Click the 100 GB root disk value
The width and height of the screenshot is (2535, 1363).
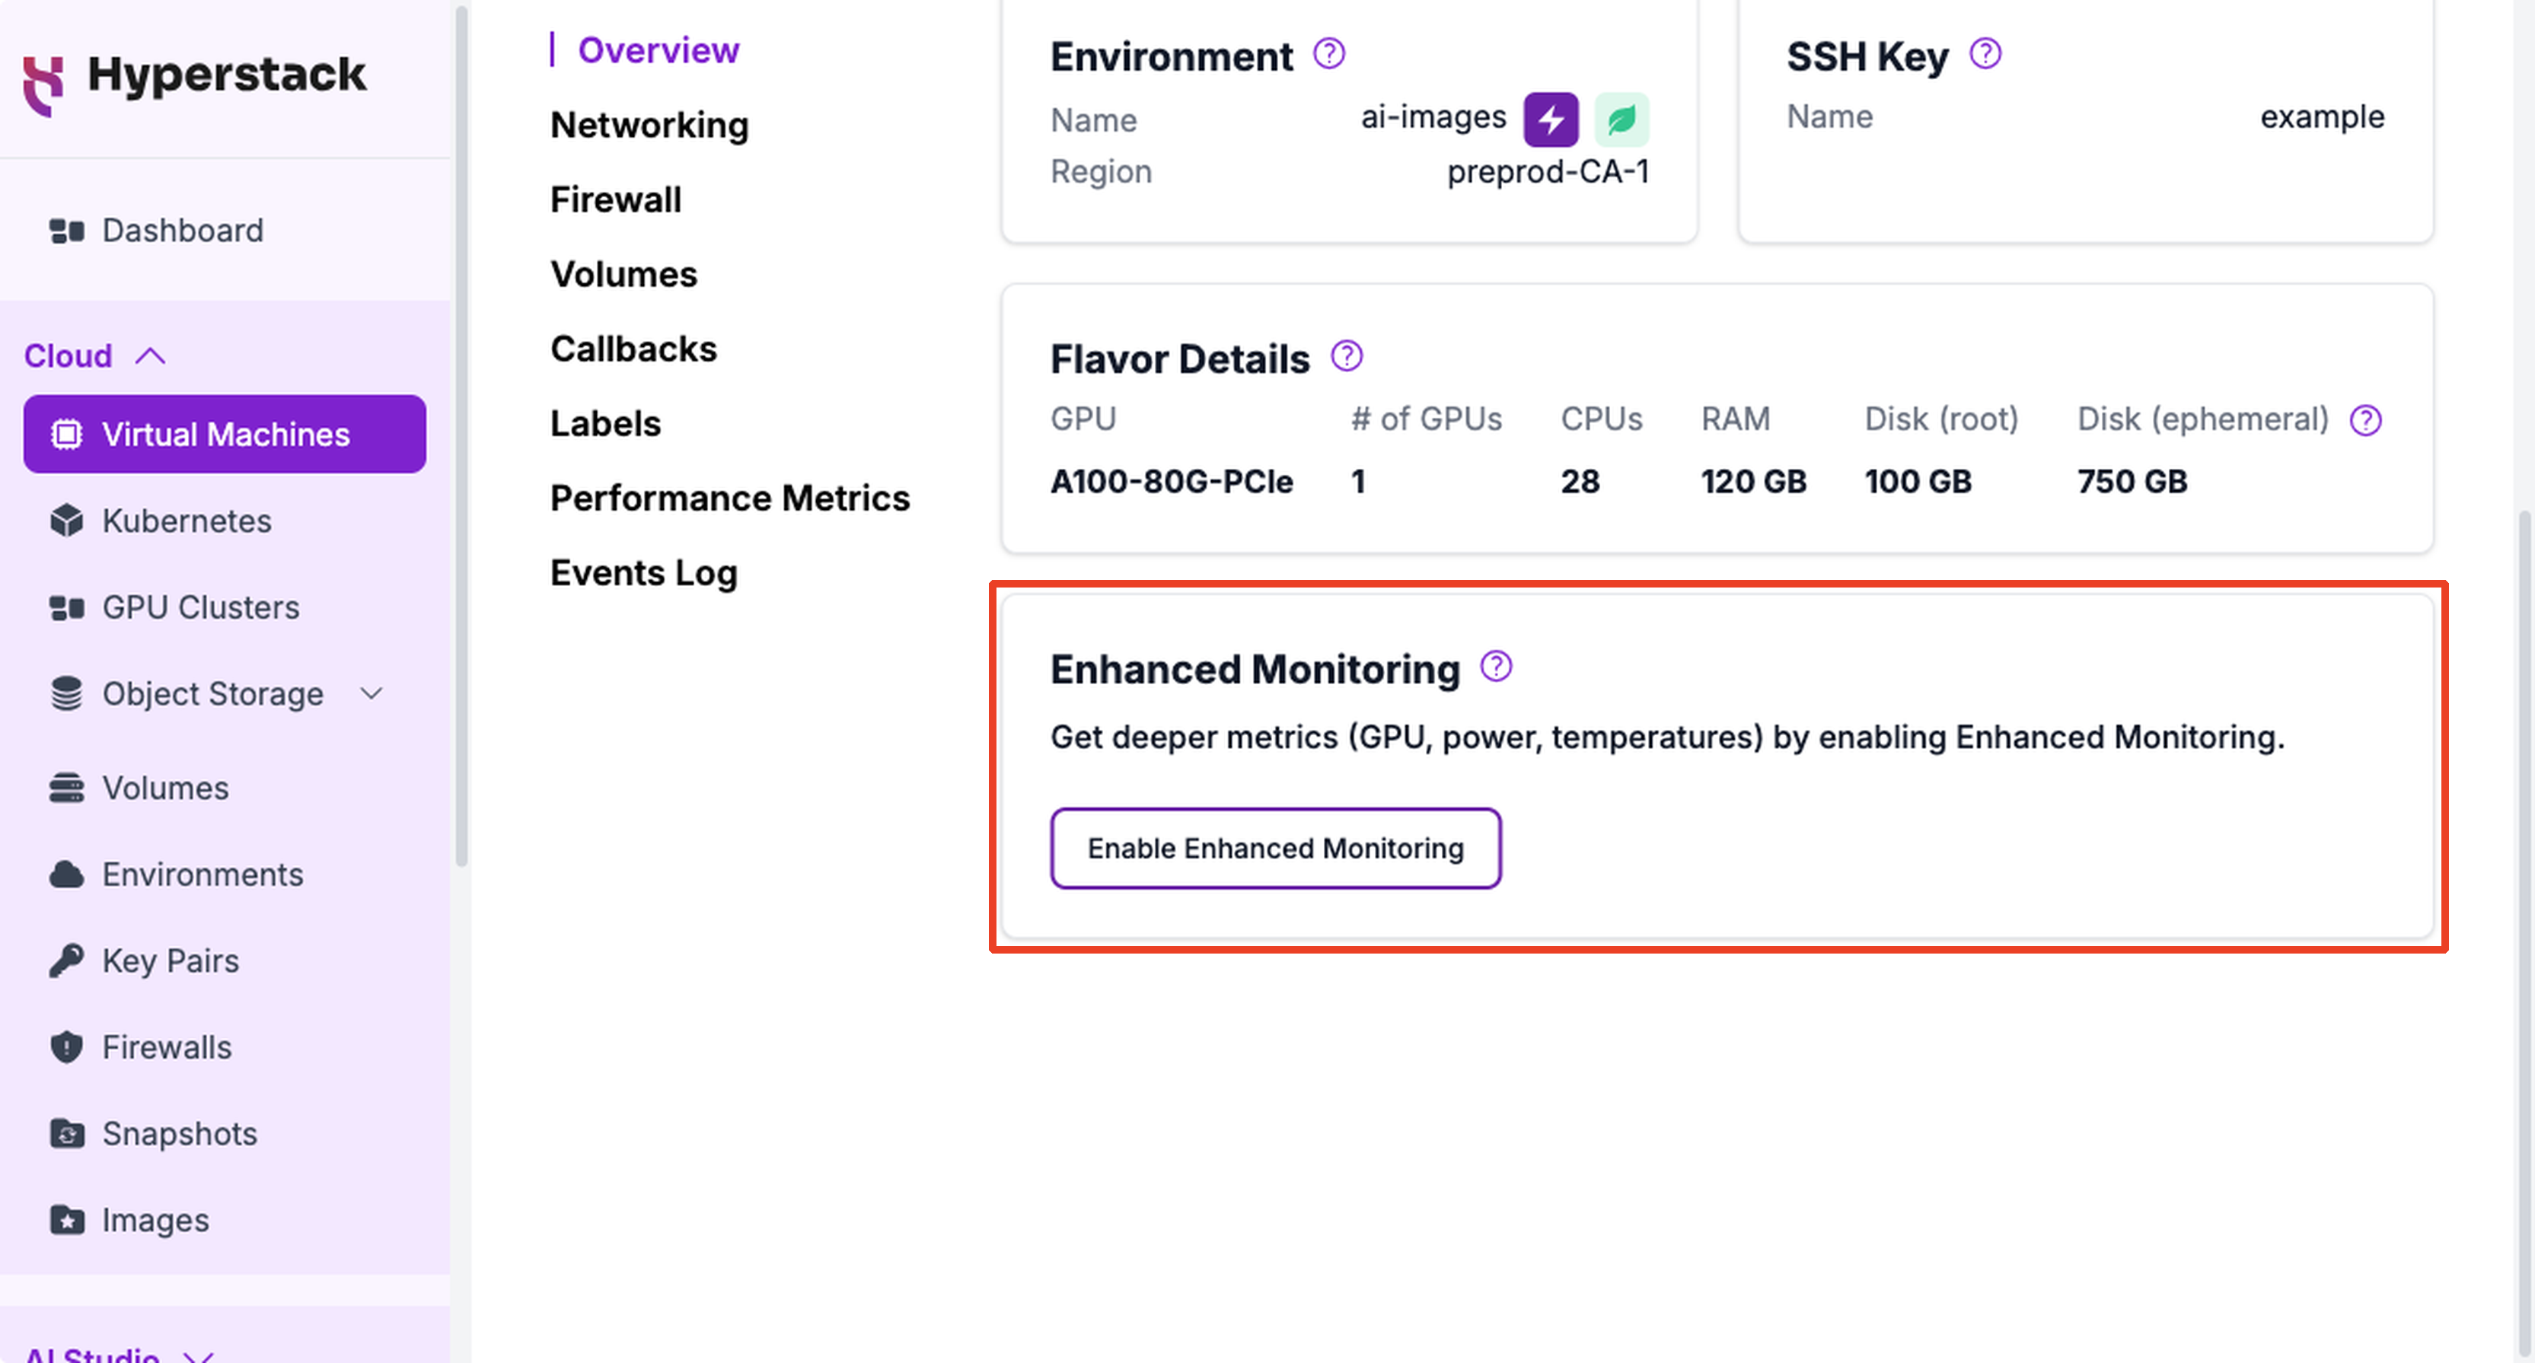click(1918, 481)
